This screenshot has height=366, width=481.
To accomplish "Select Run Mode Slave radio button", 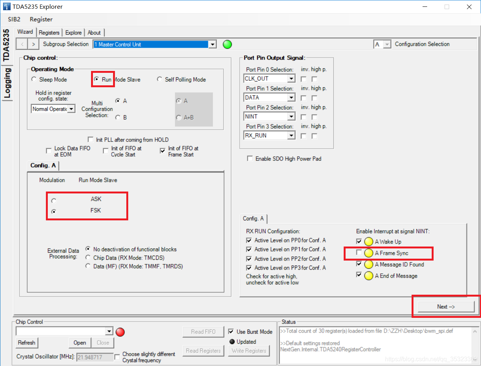I will click(x=97, y=79).
